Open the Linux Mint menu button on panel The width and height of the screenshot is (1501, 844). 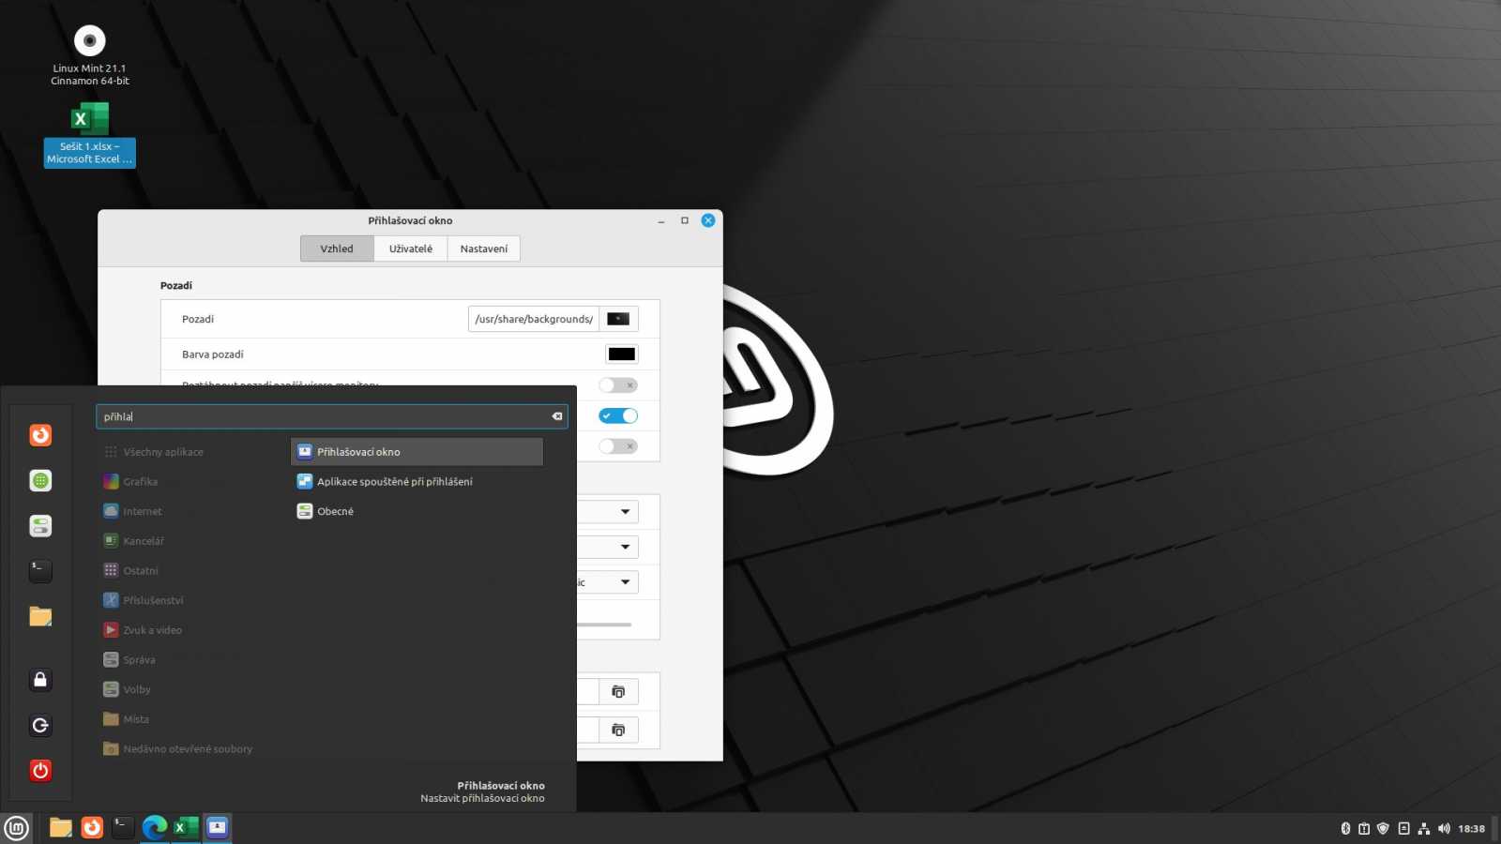[17, 828]
